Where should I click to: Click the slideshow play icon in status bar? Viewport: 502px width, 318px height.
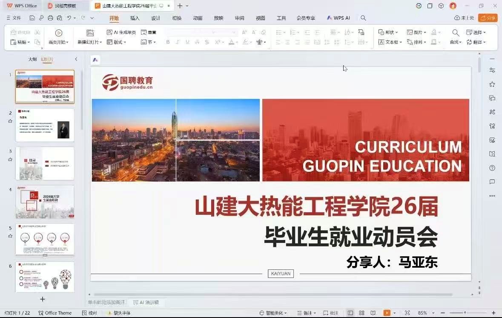click(387, 313)
